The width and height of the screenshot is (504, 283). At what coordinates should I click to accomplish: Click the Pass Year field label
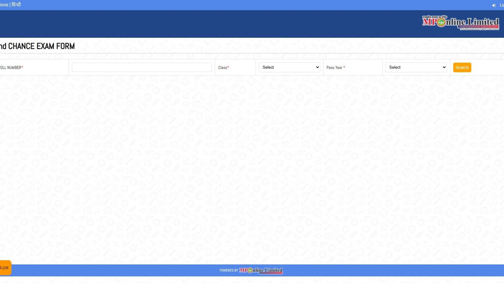coord(334,68)
